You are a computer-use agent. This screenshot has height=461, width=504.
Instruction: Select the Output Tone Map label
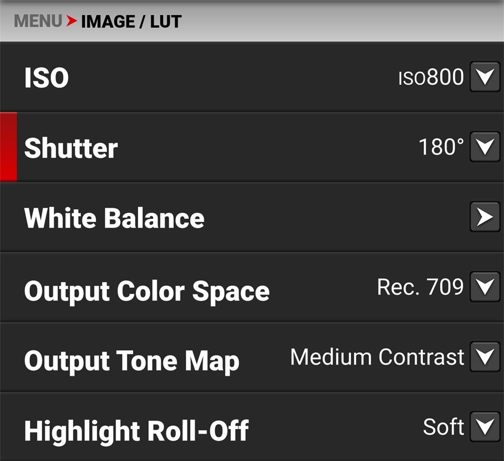132,361
